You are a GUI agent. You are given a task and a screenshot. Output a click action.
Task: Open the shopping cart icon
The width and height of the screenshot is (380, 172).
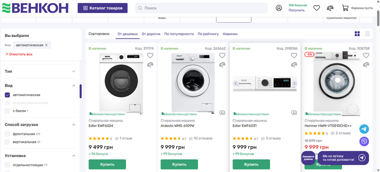(x=345, y=8)
